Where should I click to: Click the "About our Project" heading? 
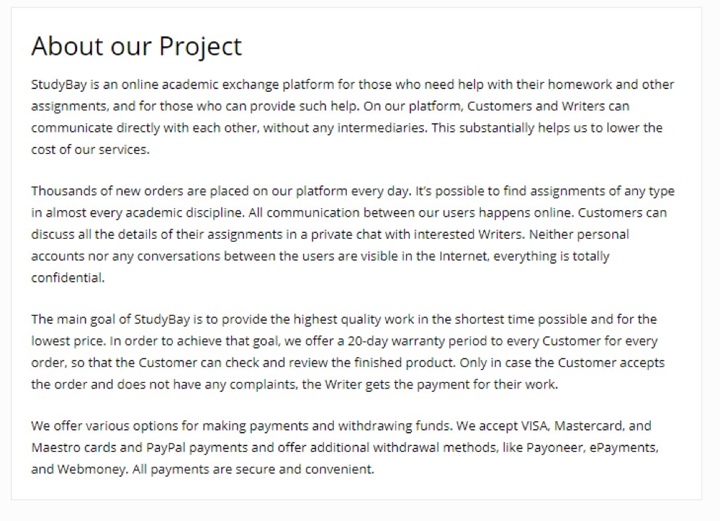[136, 46]
